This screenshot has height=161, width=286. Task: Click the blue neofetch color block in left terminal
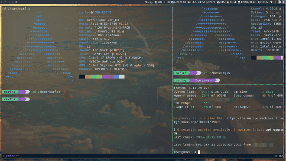point(116,76)
